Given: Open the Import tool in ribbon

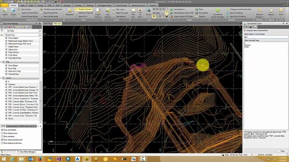Looking at the screenshot, I should (5, 13).
